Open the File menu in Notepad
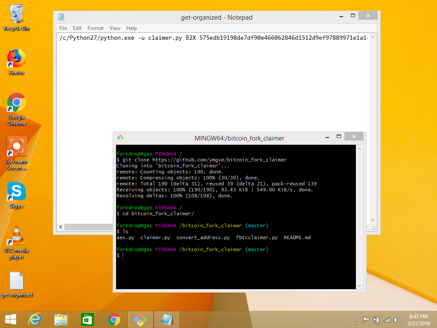Viewport: 437px width, 328px height. pos(63,28)
